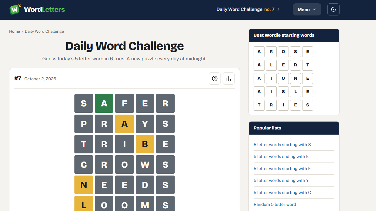Click the D tile in NEEDS
The height and width of the screenshot is (211, 376).
click(x=145, y=185)
